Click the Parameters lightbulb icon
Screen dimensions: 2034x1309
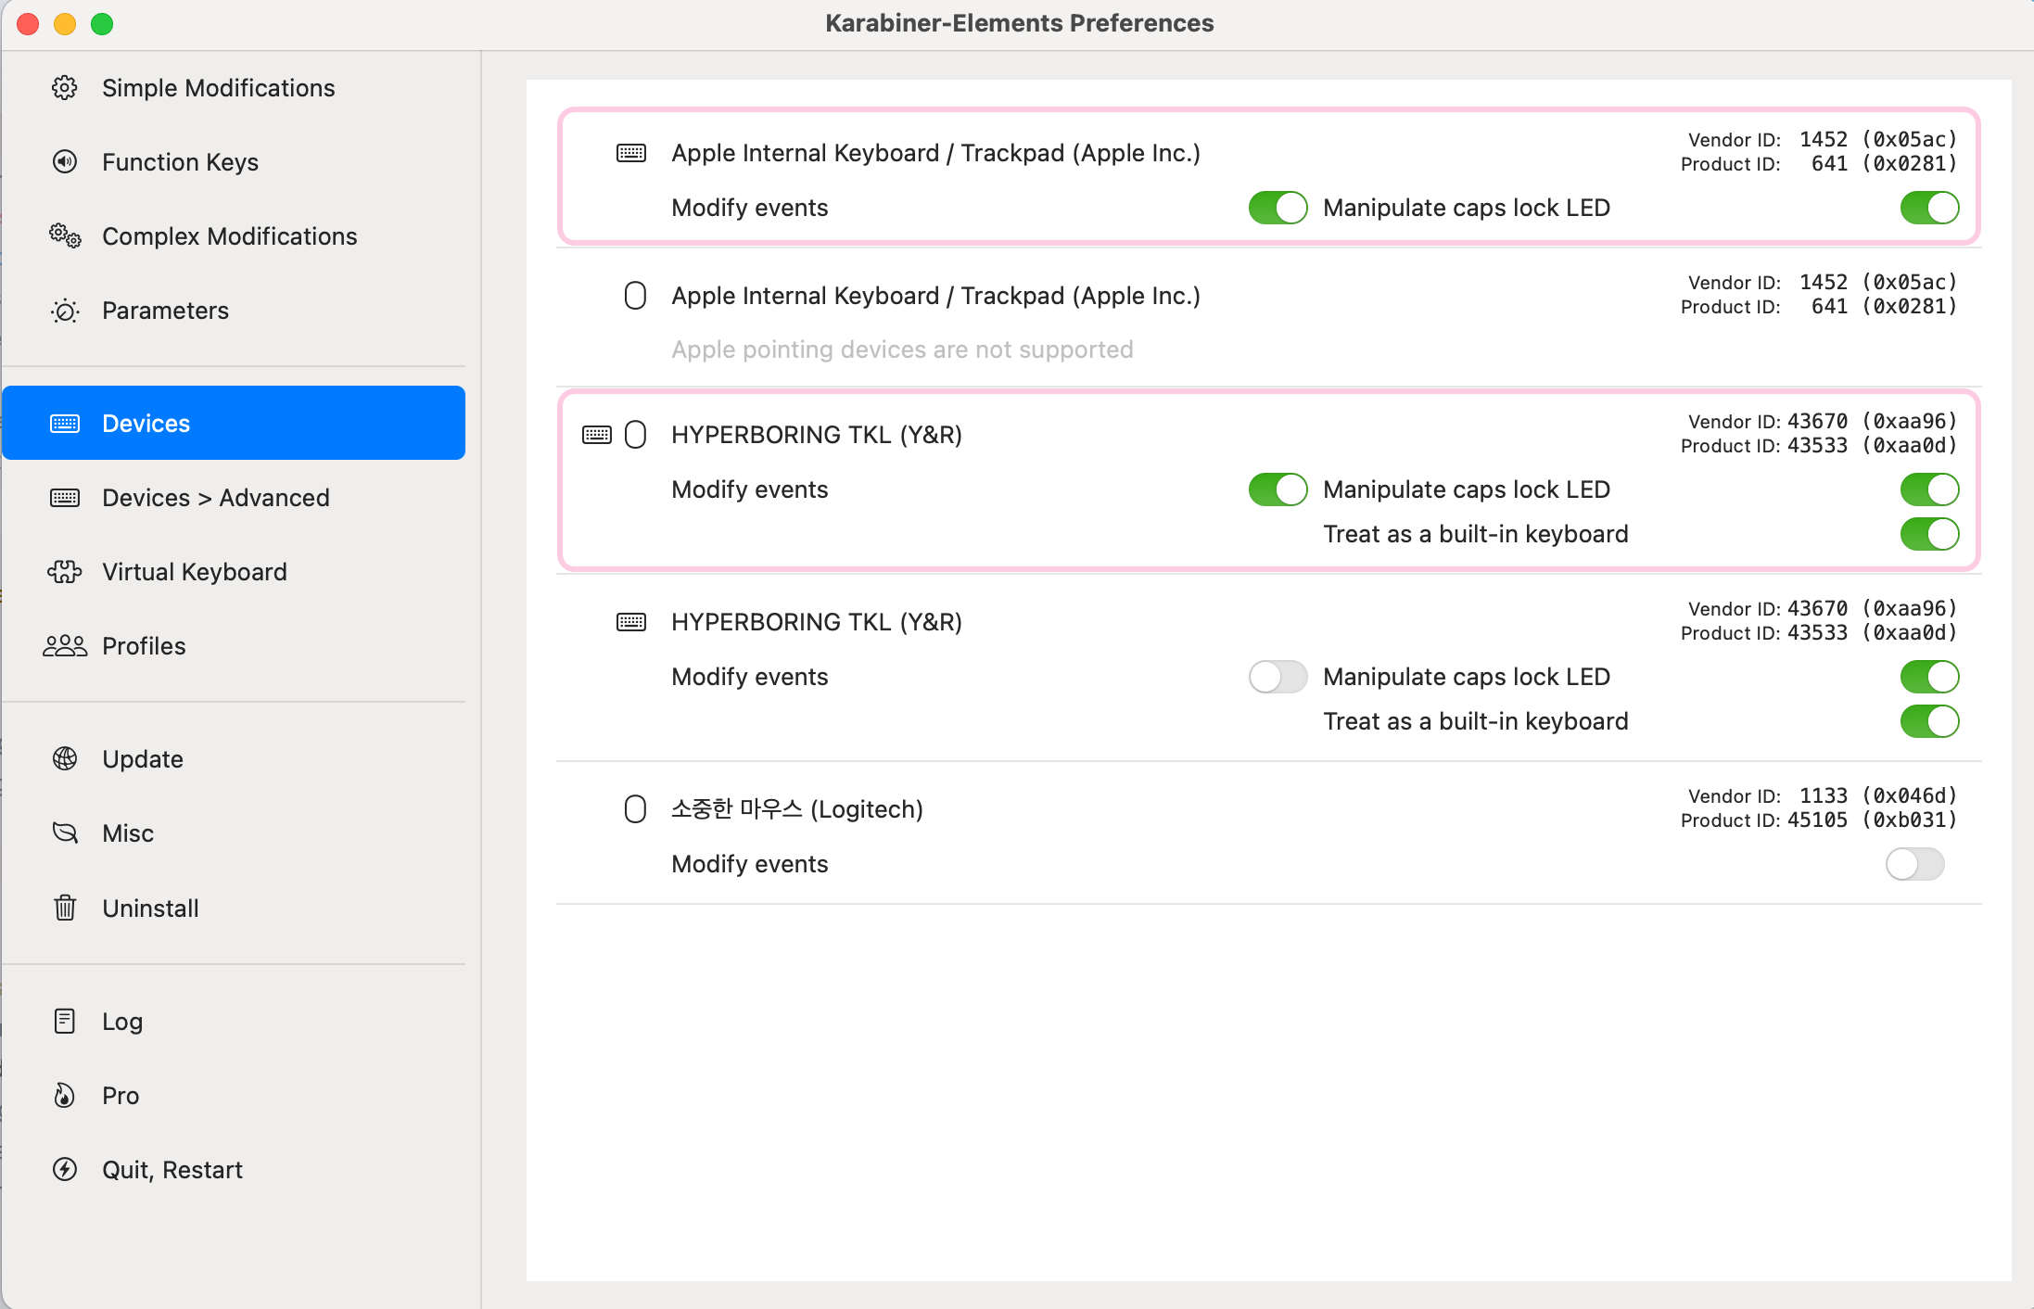tap(64, 311)
